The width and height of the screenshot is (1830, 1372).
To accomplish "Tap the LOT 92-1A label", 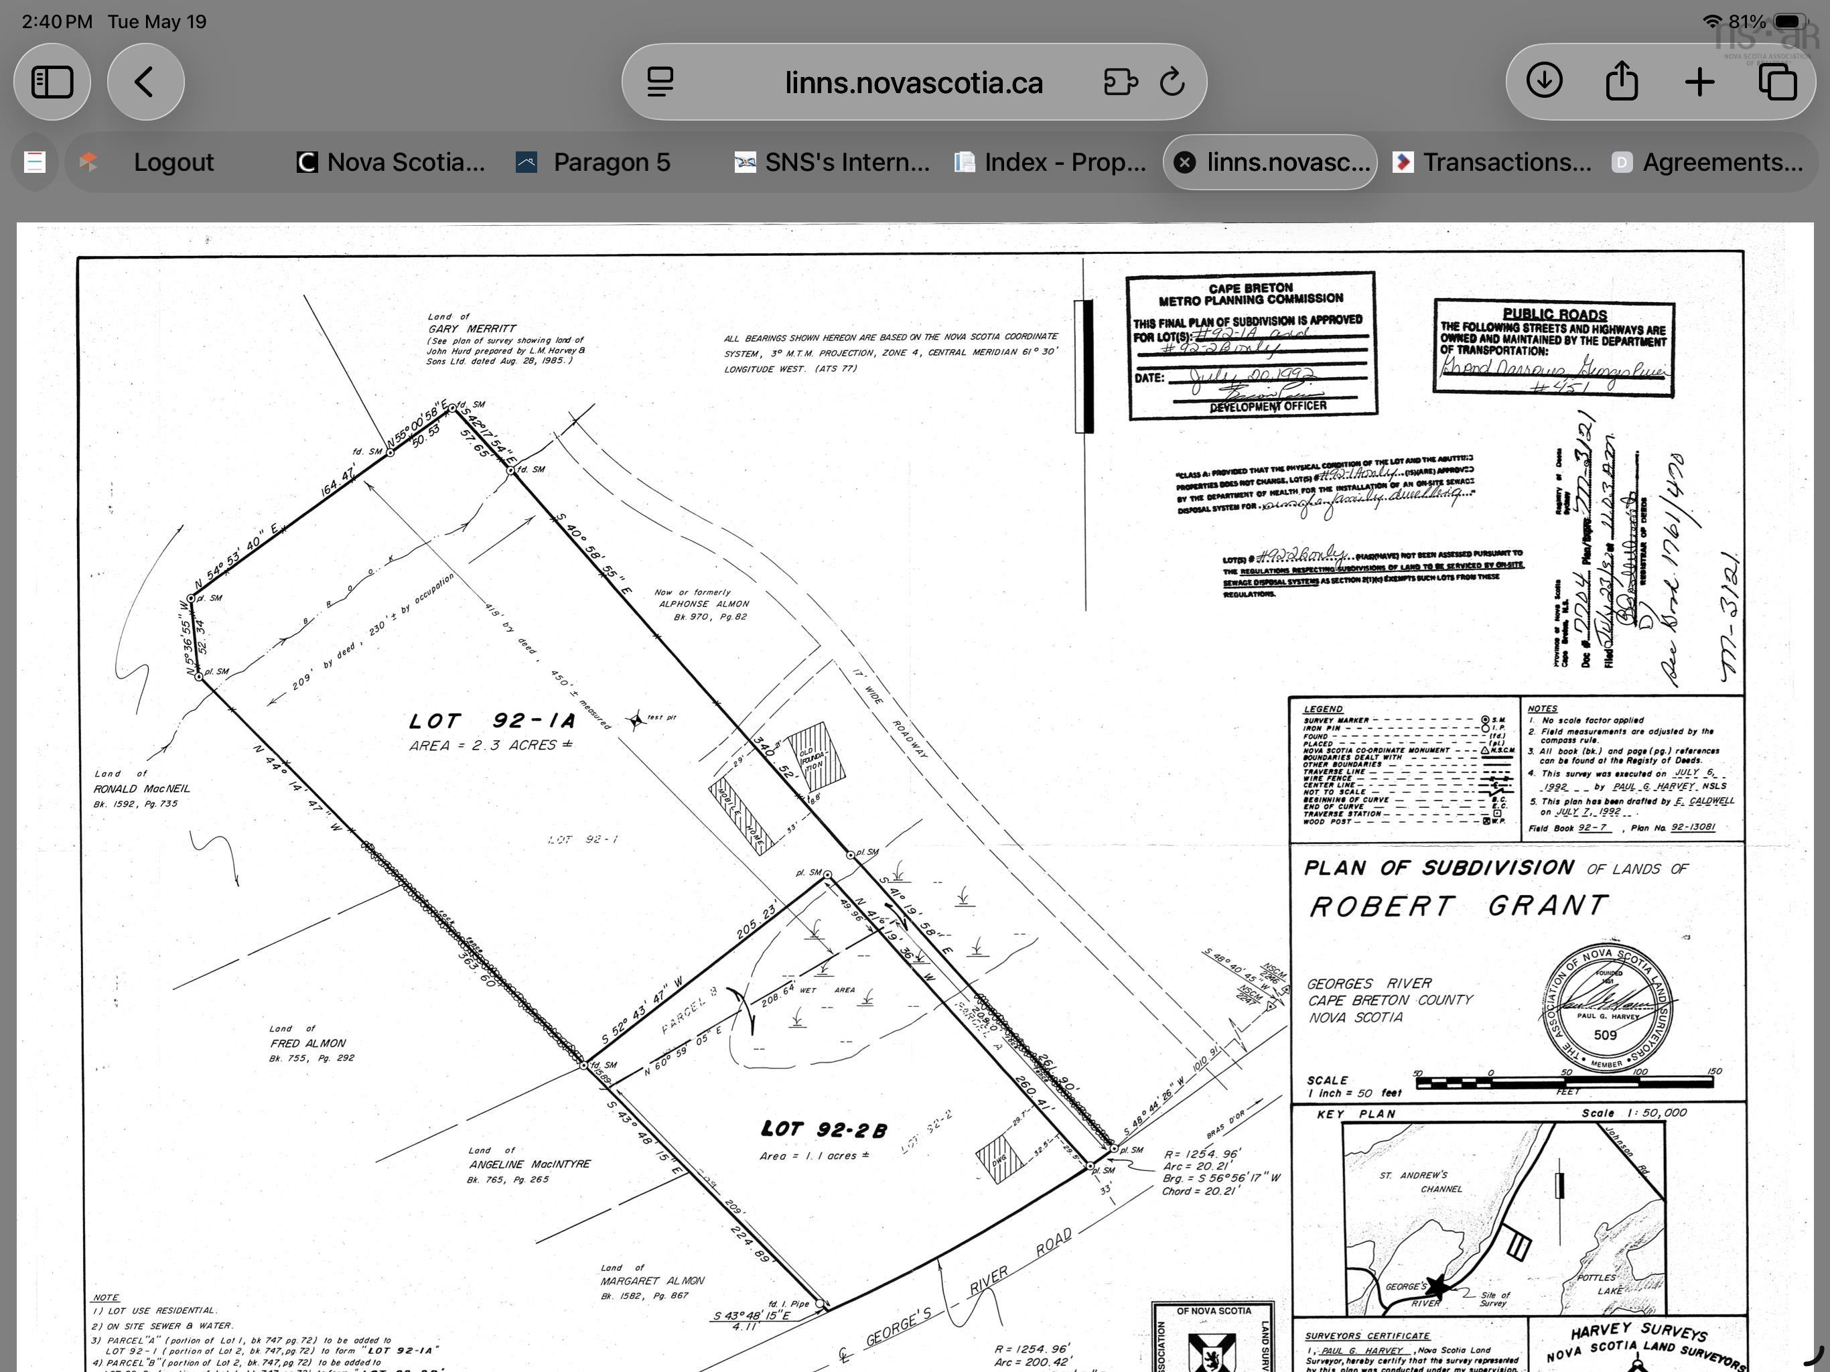I will [x=492, y=721].
